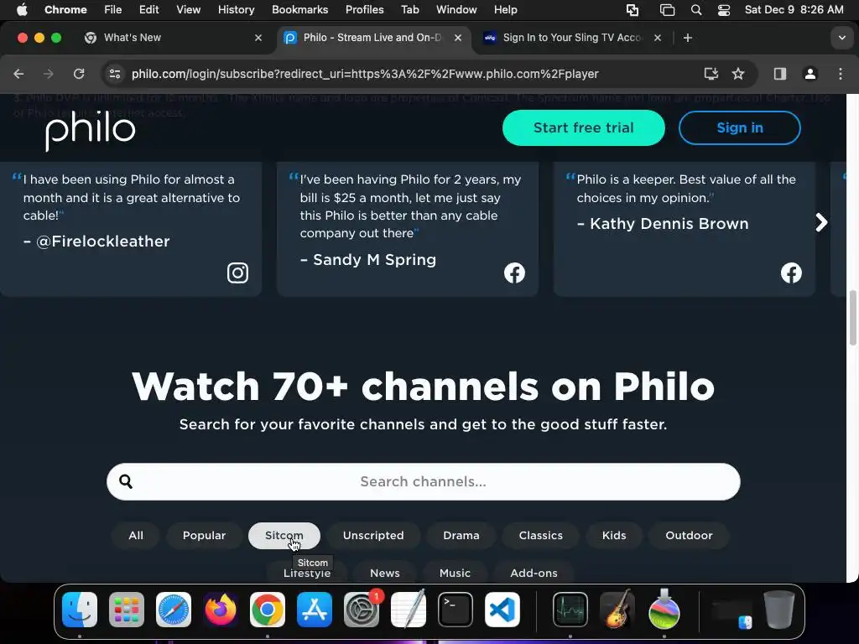This screenshot has height=644, width=859.
Task: Open the Apple menu
Action: pyautogui.click(x=22, y=10)
